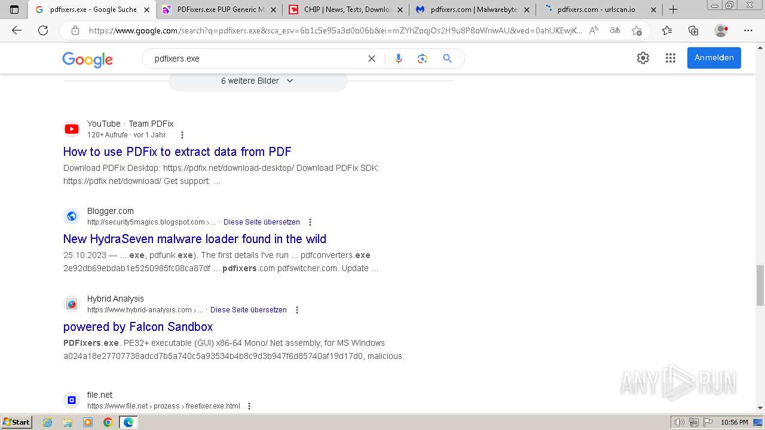Screen dimensions: 765x430
Task: Open New HydraSeven malware loader result
Action: (195, 239)
